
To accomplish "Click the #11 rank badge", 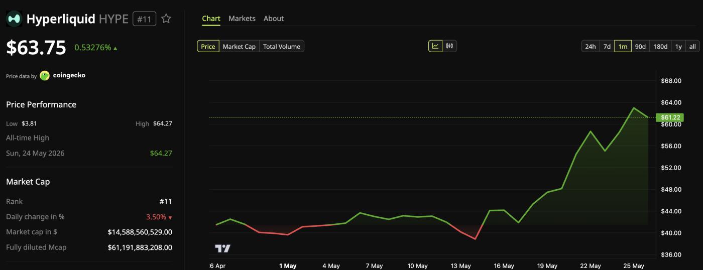I will click(x=144, y=19).
